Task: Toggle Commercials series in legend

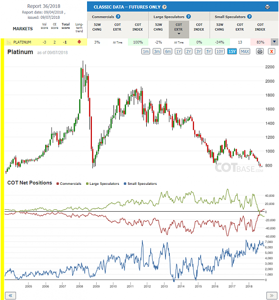Action: point(69,184)
